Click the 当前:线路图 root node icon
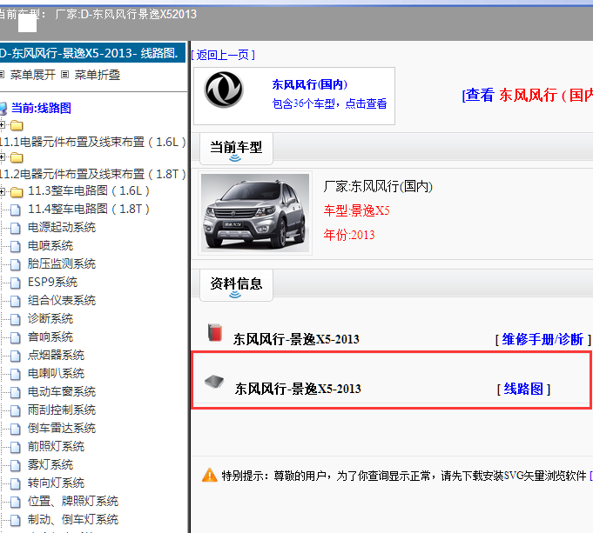Screen dimensions: 593x533 click(3, 108)
